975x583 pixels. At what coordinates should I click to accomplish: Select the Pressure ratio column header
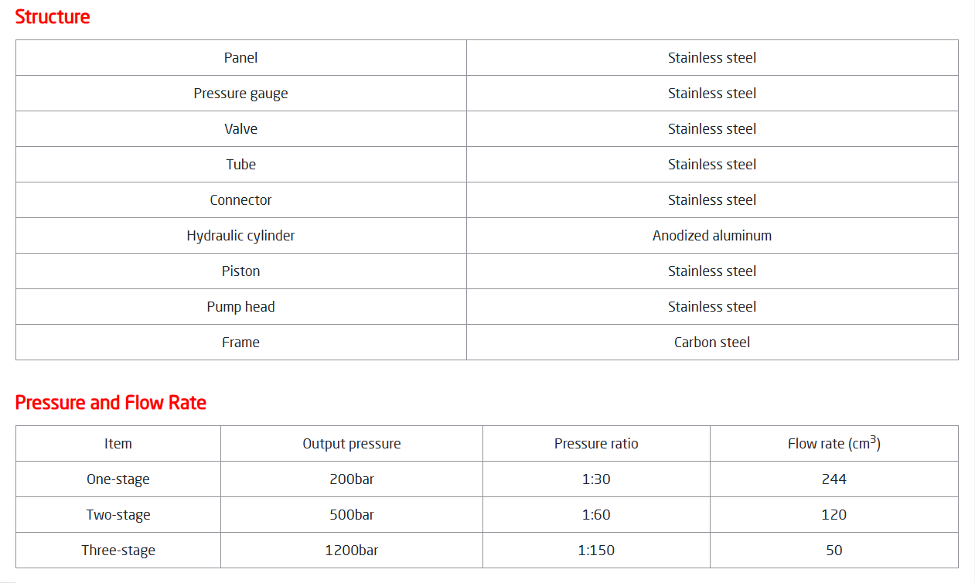(x=596, y=444)
